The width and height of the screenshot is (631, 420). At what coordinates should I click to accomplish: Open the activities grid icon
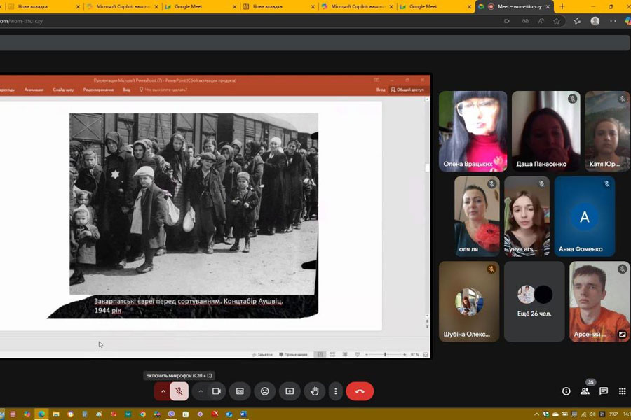(x=622, y=391)
